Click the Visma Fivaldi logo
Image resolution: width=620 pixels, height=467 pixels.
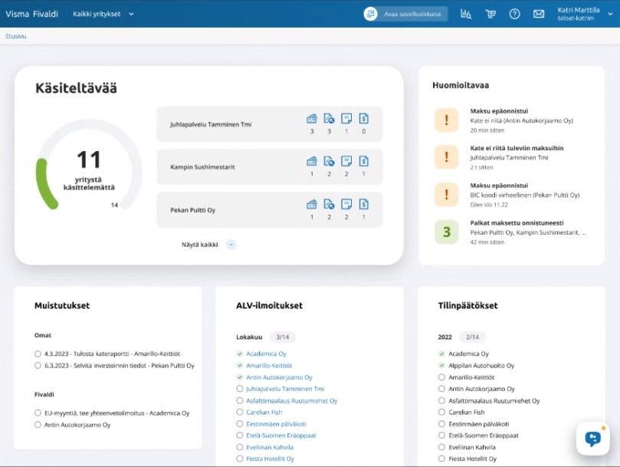point(31,14)
